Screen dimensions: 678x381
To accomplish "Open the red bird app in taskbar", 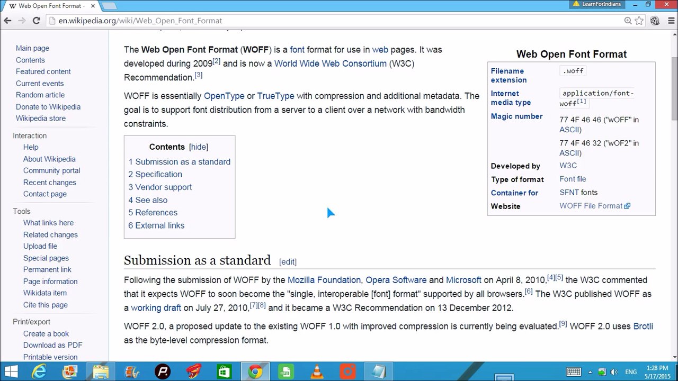I will pos(193,372).
